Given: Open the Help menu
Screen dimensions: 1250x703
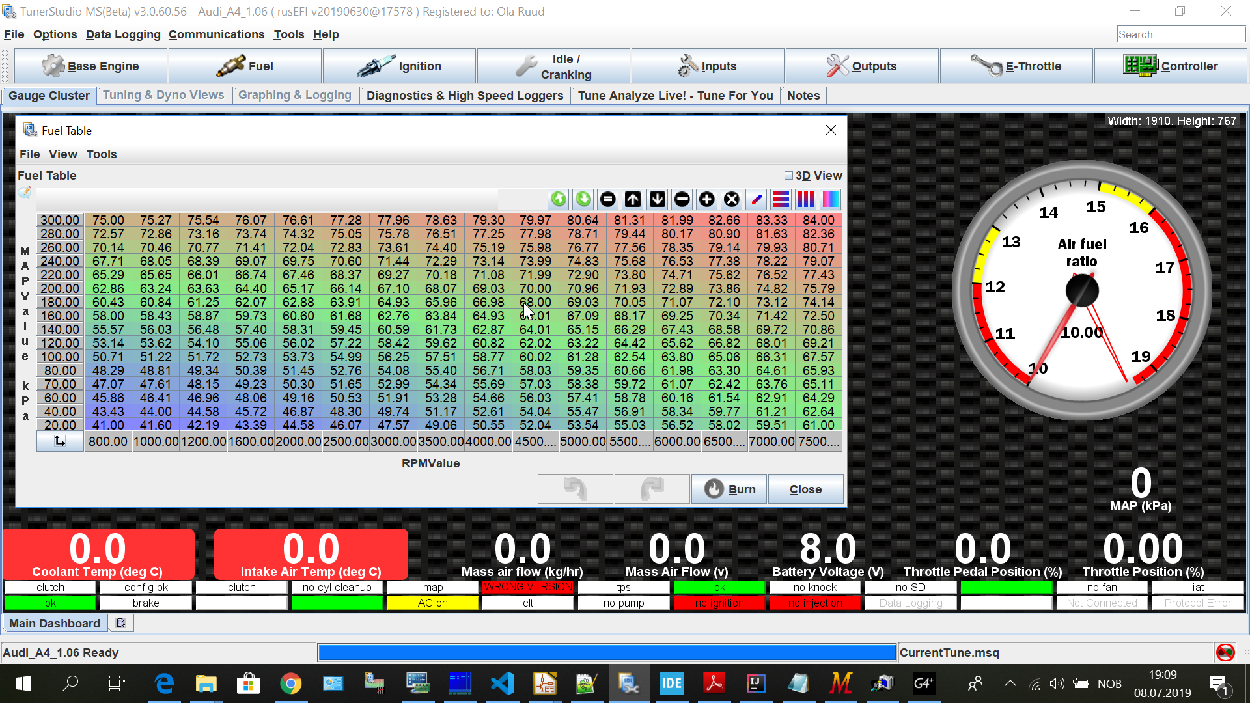Looking at the screenshot, I should point(326,34).
